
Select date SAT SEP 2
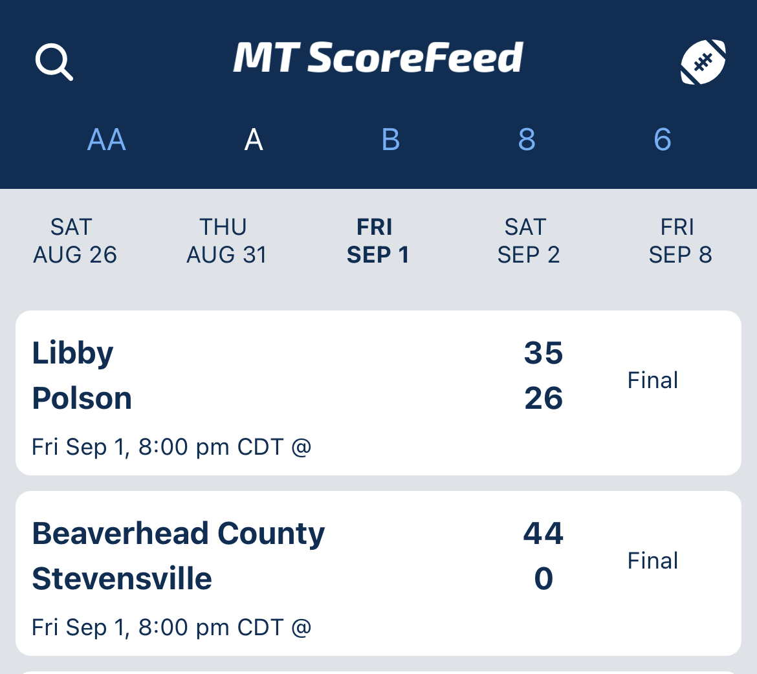[x=529, y=241]
